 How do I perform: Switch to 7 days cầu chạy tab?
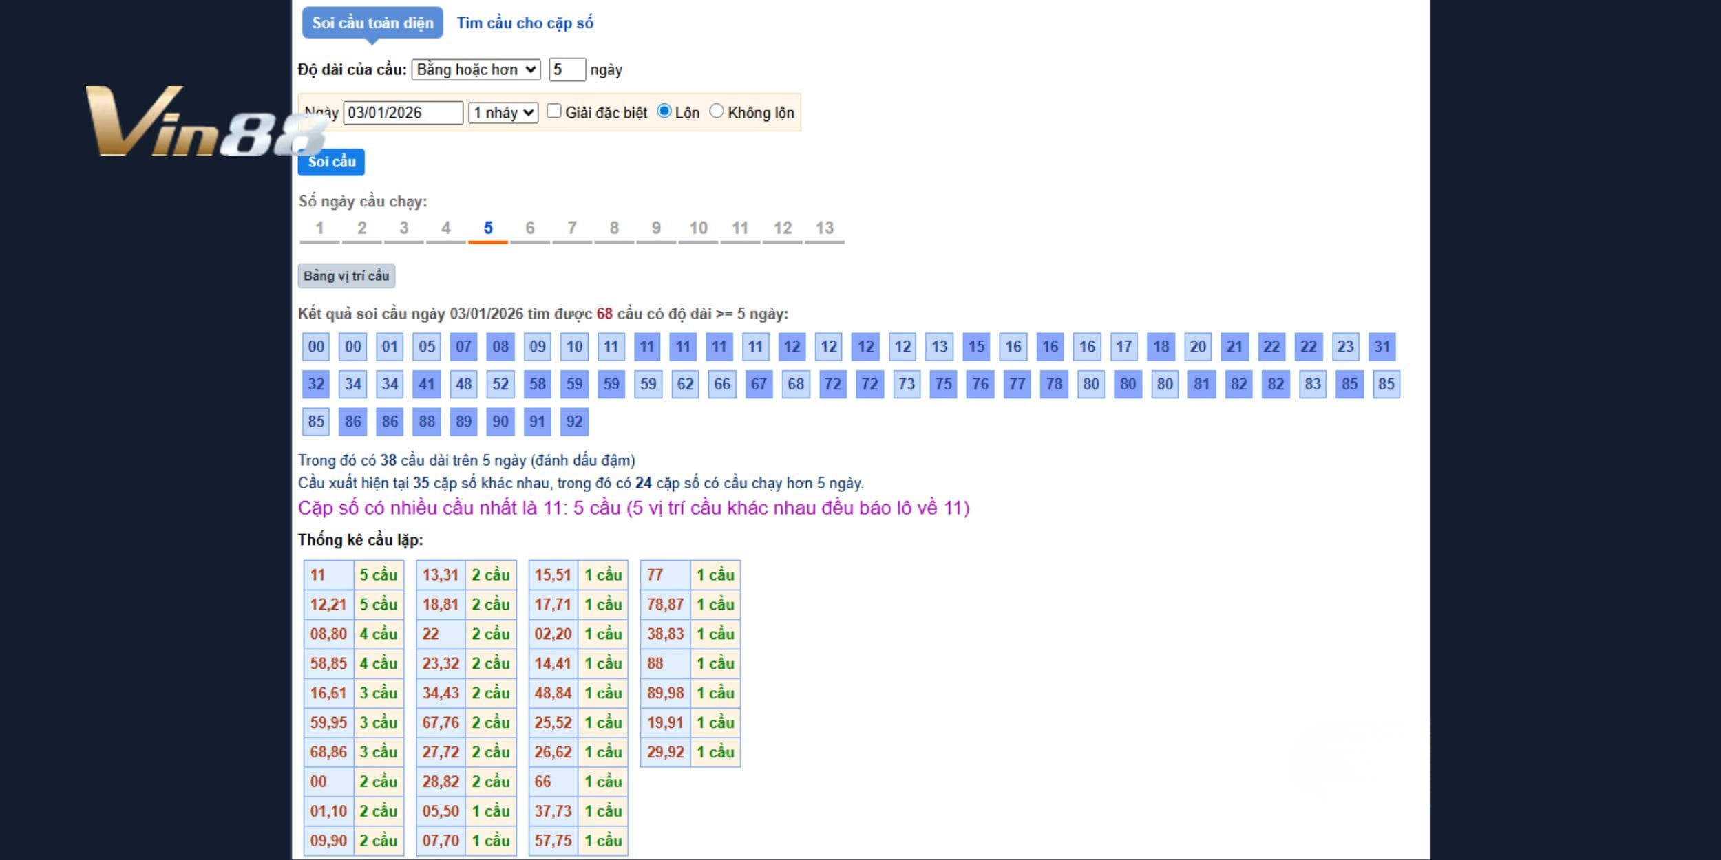tap(571, 228)
